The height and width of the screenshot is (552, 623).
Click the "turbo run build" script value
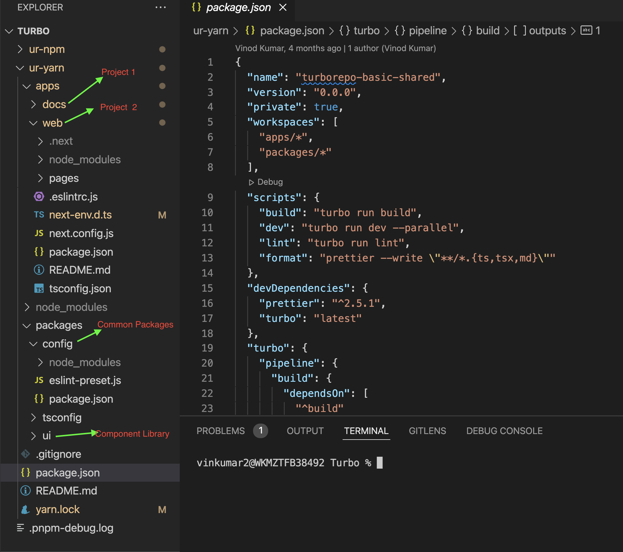365,212
